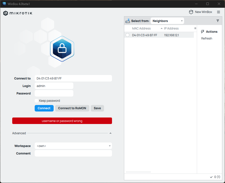Sort by the MAC Address column

click(141, 28)
